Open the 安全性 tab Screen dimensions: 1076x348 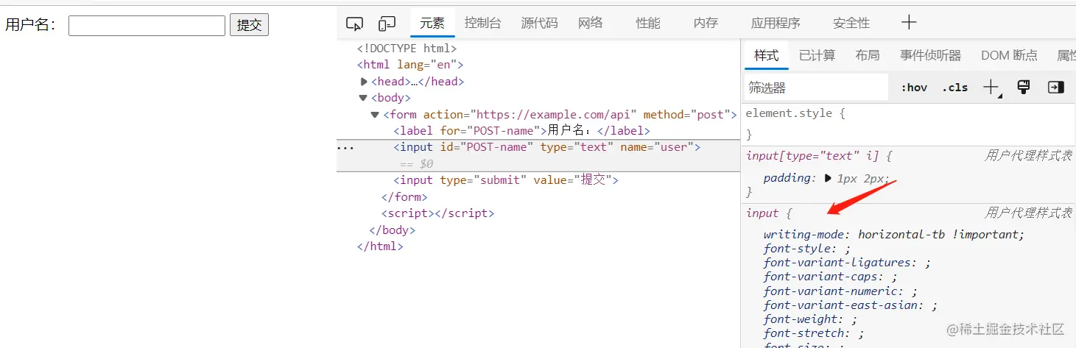click(851, 23)
